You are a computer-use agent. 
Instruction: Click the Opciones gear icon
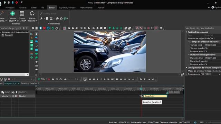213,8
